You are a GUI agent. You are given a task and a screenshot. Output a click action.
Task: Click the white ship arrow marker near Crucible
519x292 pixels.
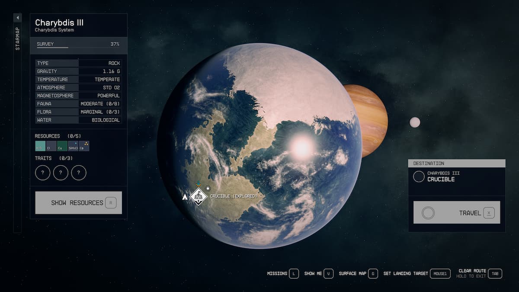click(185, 197)
